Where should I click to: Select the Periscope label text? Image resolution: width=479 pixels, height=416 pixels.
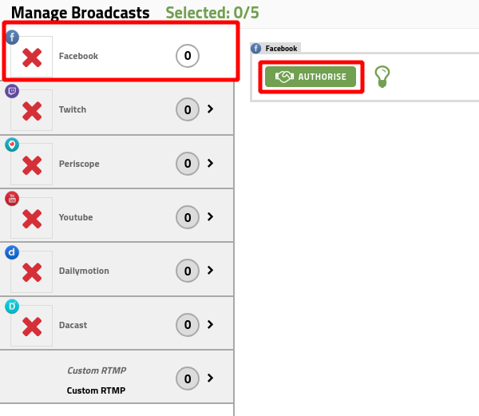79,164
